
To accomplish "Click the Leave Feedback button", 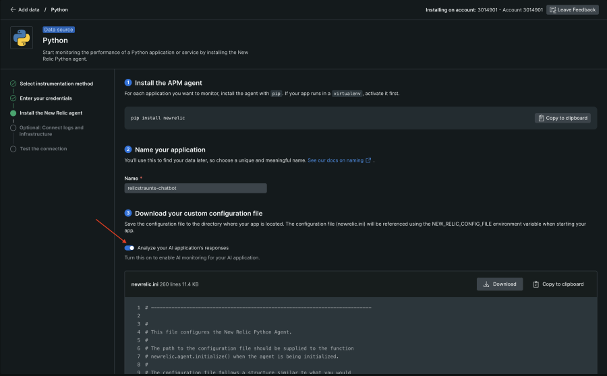I will 572,9.
